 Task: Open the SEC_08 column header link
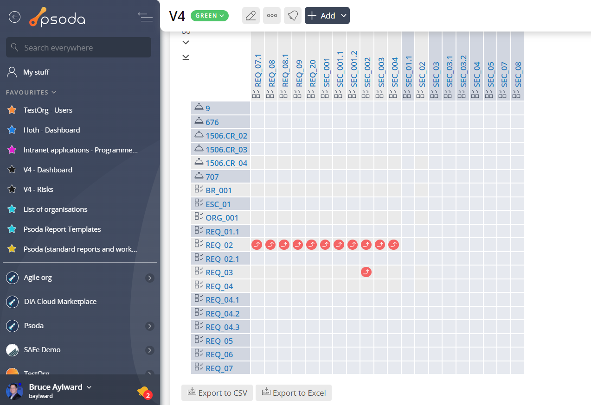point(518,74)
